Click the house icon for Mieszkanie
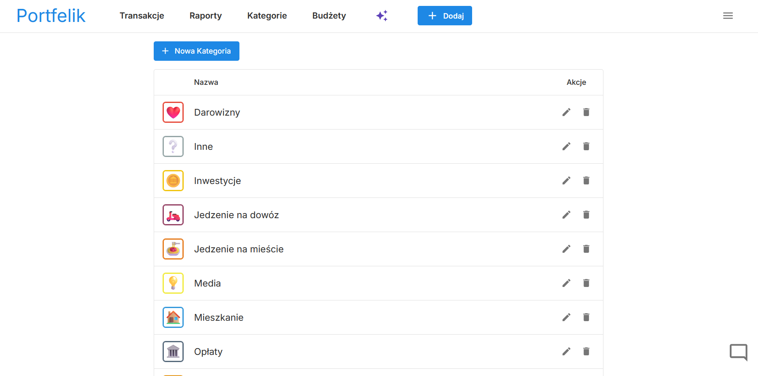Viewport: 758px width, 376px height. tap(173, 317)
